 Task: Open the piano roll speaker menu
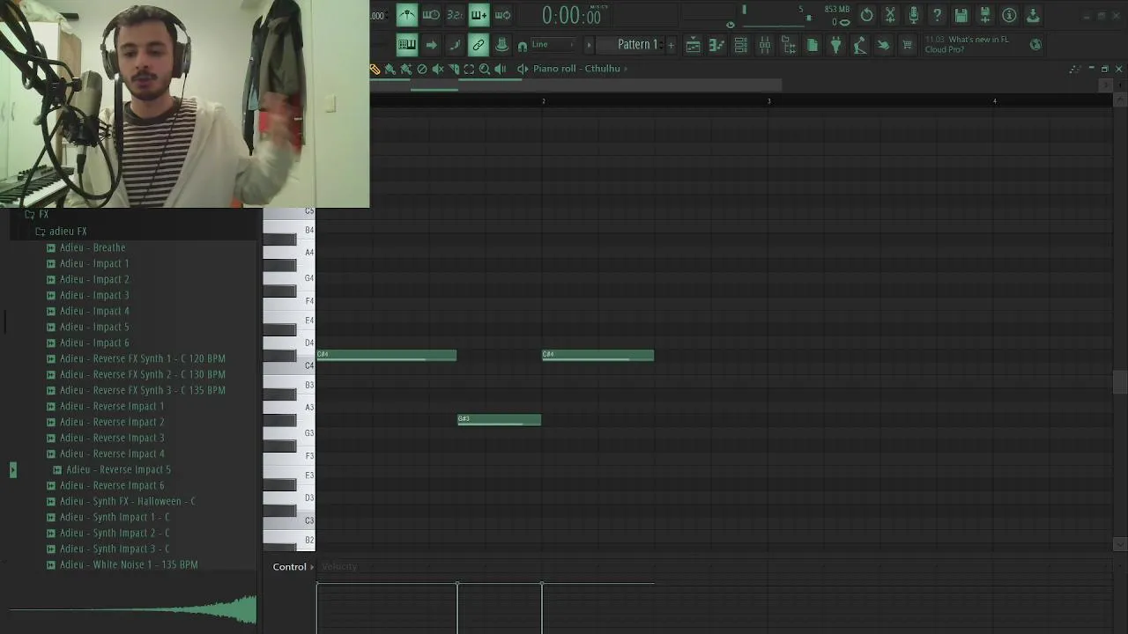point(523,69)
